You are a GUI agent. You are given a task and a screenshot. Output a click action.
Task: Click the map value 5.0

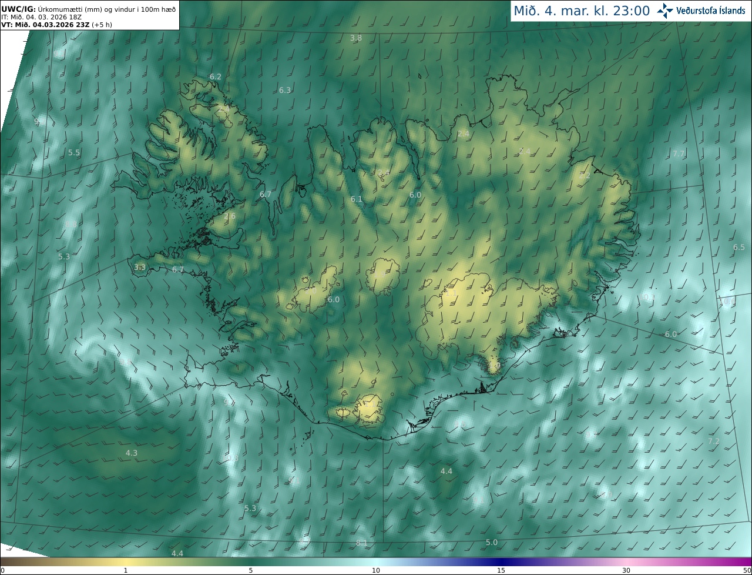click(492, 542)
